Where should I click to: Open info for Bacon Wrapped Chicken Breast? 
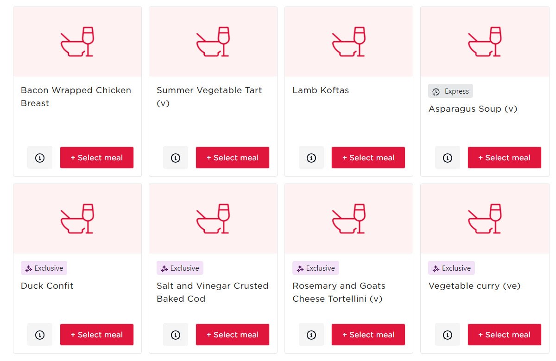(40, 158)
